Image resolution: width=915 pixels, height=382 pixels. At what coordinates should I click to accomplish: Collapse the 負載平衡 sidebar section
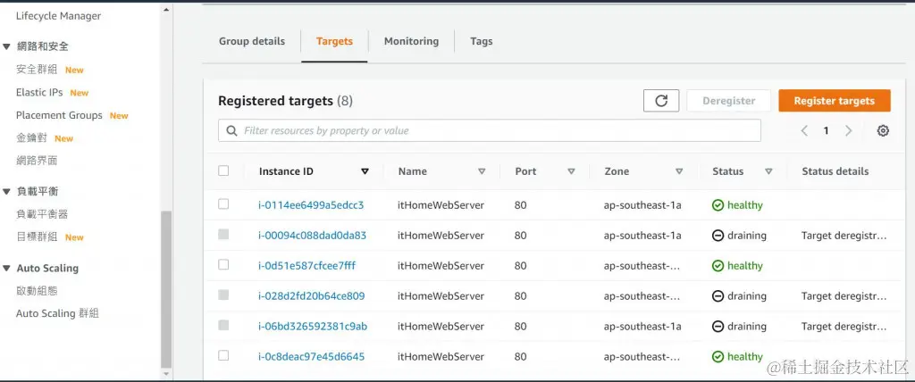point(6,191)
